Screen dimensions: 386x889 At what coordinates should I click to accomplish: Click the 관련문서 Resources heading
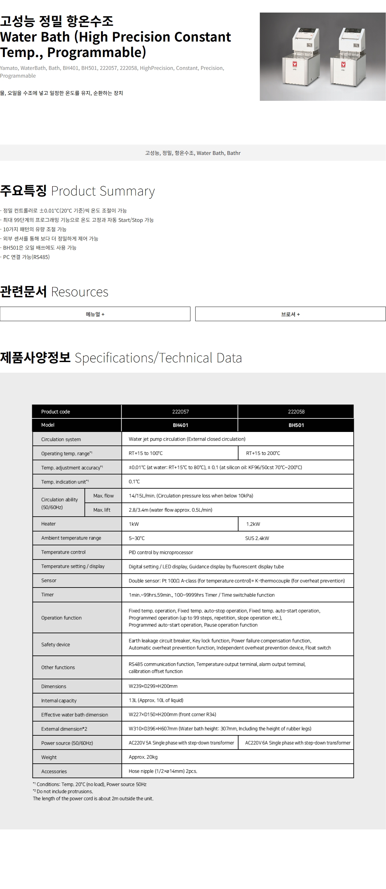(54, 292)
